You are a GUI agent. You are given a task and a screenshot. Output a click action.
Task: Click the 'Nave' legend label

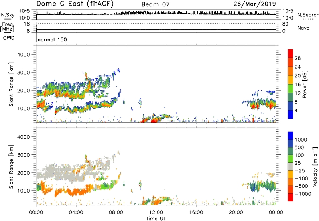(x=303, y=28)
